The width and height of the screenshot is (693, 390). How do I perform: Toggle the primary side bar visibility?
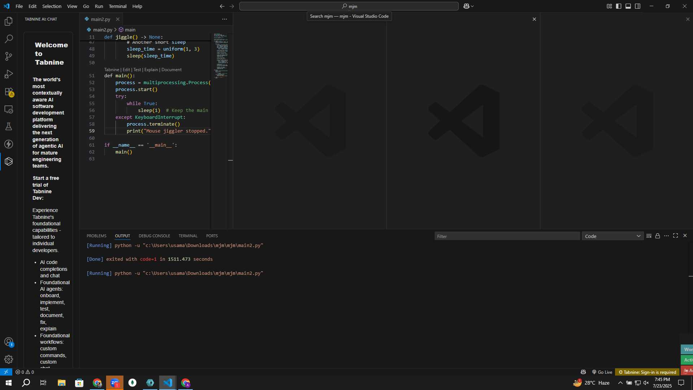coord(619,6)
